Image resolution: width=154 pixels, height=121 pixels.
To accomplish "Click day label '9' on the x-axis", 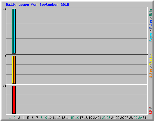I will (x=46, y=118).
